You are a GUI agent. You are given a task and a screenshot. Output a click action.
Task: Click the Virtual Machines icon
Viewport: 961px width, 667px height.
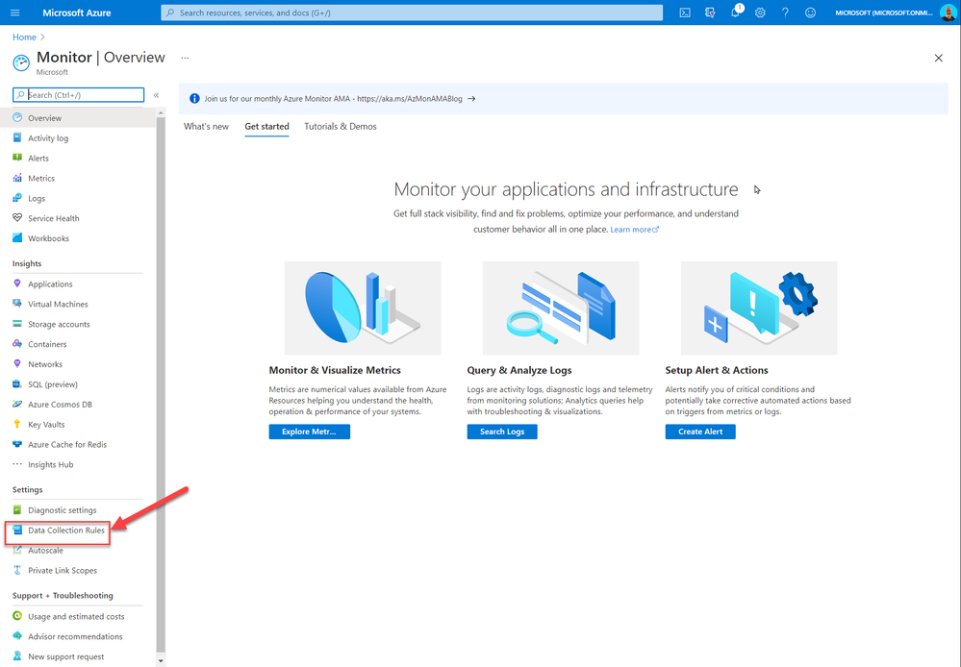(17, 304)
